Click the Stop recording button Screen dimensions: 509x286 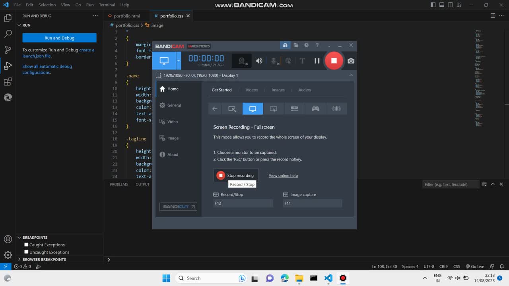236,176
